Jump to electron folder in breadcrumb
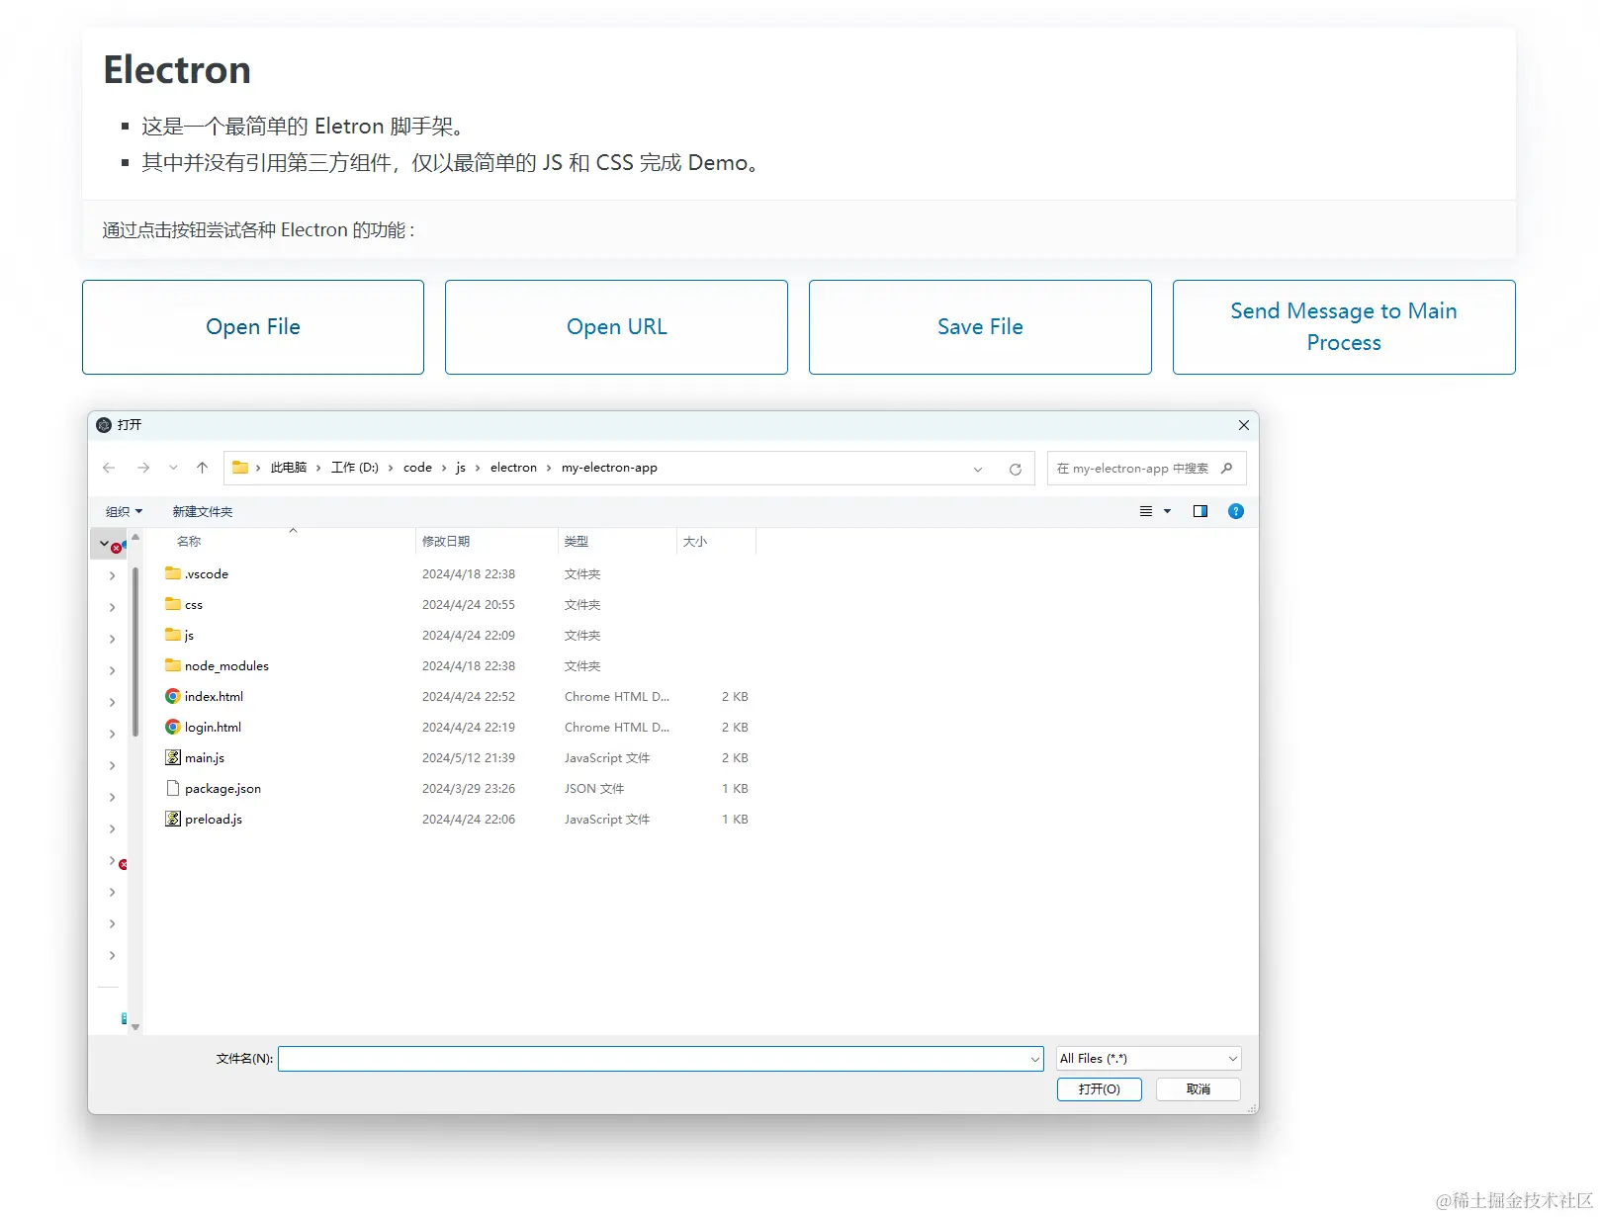This screenshot has width=1600, height=1217. (513, 468)
